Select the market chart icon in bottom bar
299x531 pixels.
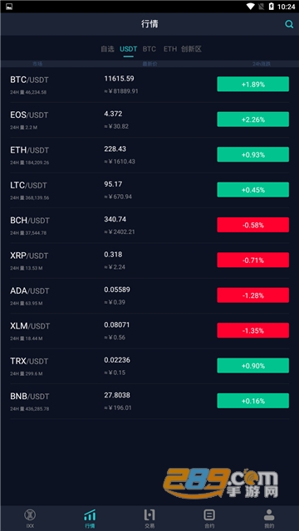90,515
